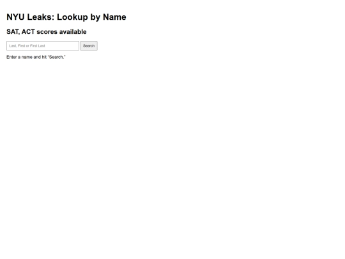345x259 pixels.
Task: Click the word "scores" in the subheading
Action: click(47, 32)
